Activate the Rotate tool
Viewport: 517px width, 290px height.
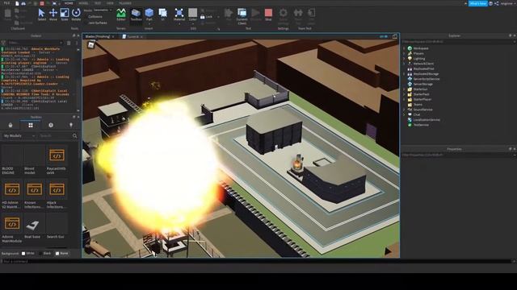click(76, 14)
